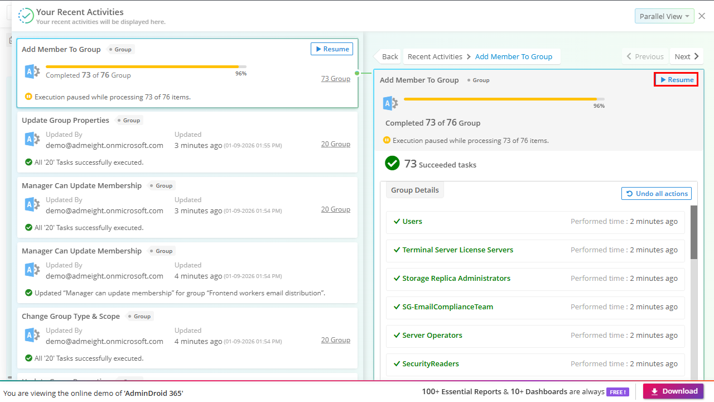The height and width of the screenshot is (402, 714).
Task: Go Back from the activity details
Action: click(387, 56)
